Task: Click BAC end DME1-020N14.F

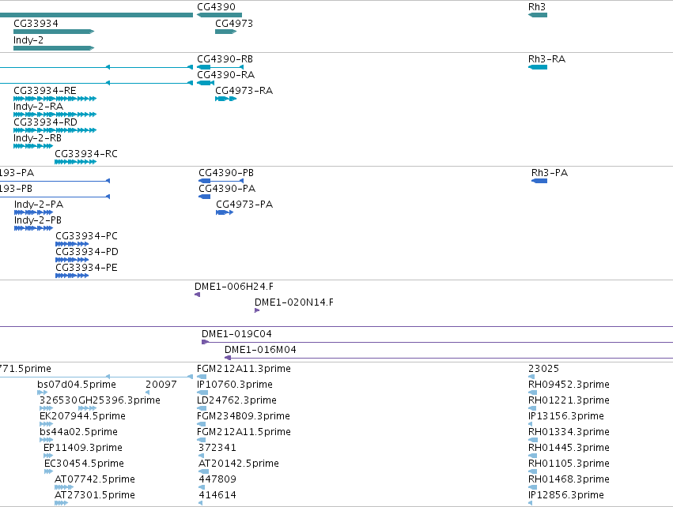Action: tap(257, 310)
